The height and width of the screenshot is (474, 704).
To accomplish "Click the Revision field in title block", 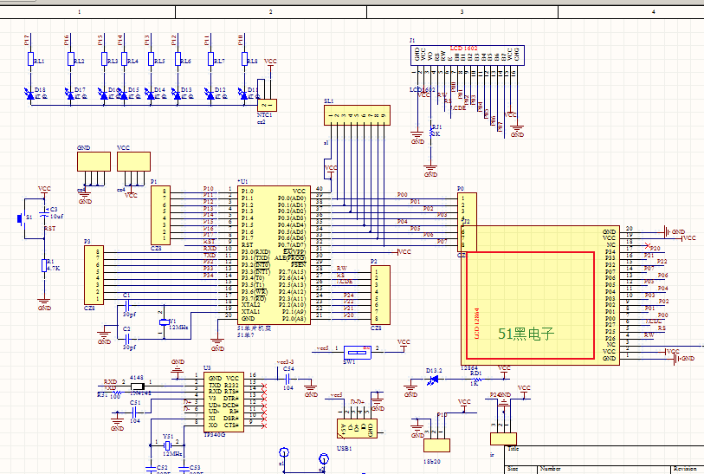I will 688,470.
